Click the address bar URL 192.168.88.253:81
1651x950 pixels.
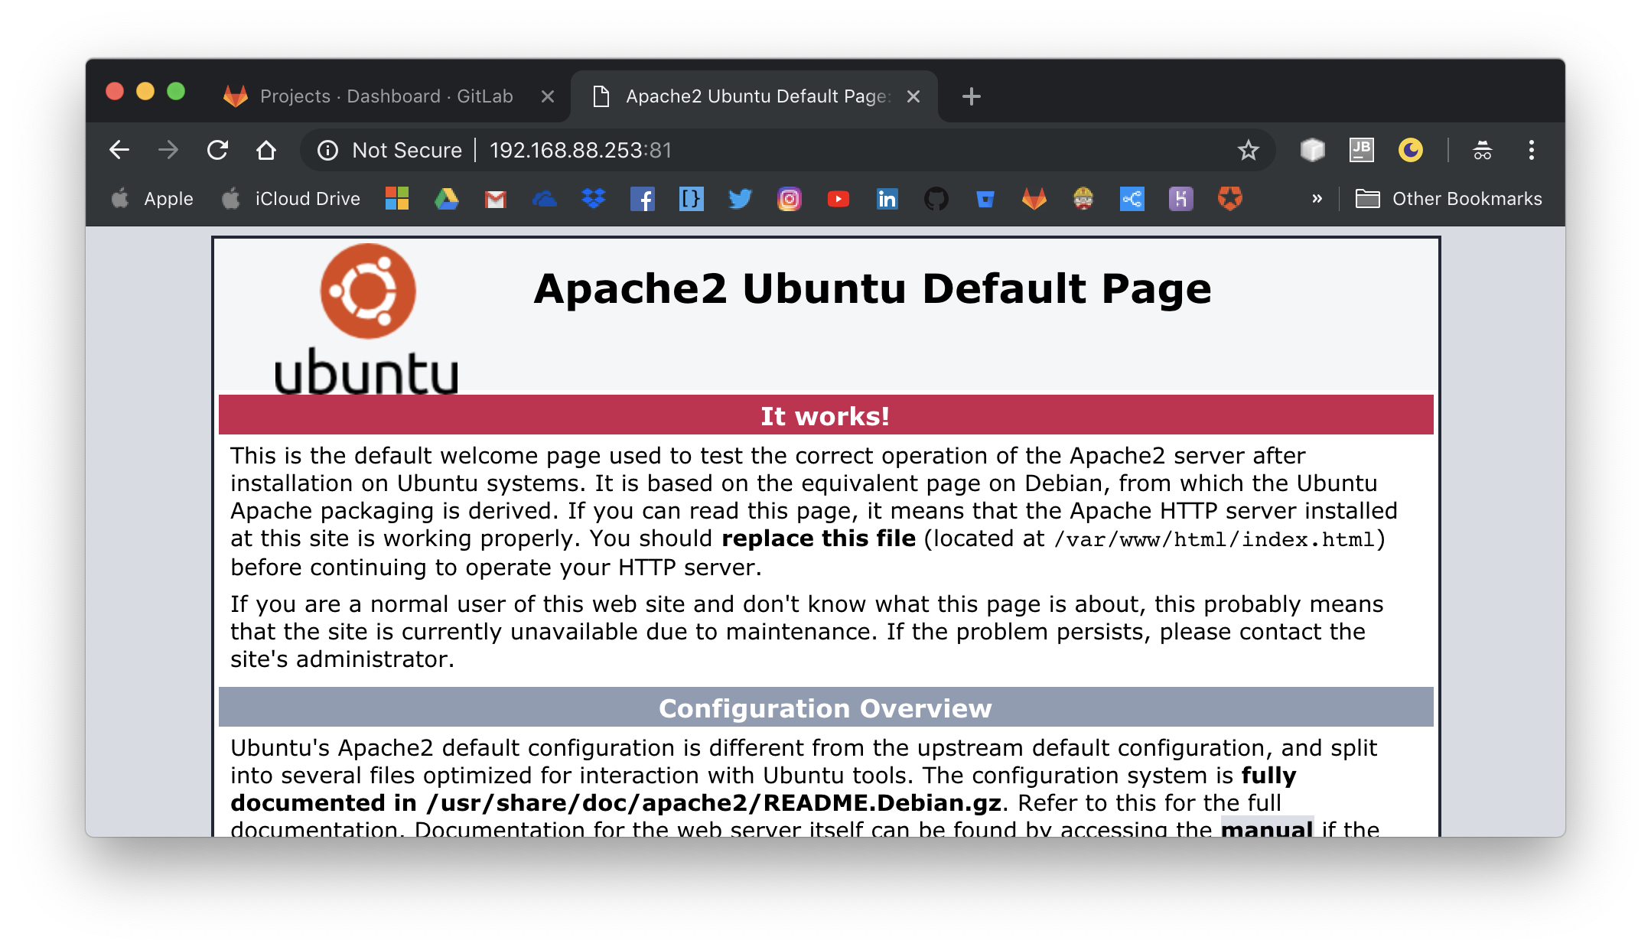581,150
